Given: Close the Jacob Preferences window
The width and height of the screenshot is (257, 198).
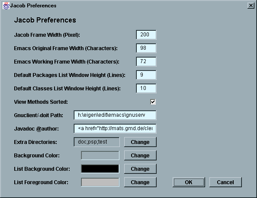Looking at the screenshot, I should 251,6.
